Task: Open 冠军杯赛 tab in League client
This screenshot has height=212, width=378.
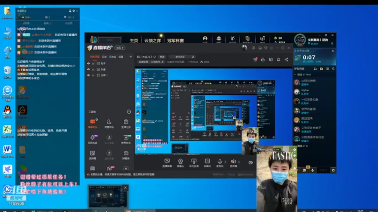Action: pos(175,41)
